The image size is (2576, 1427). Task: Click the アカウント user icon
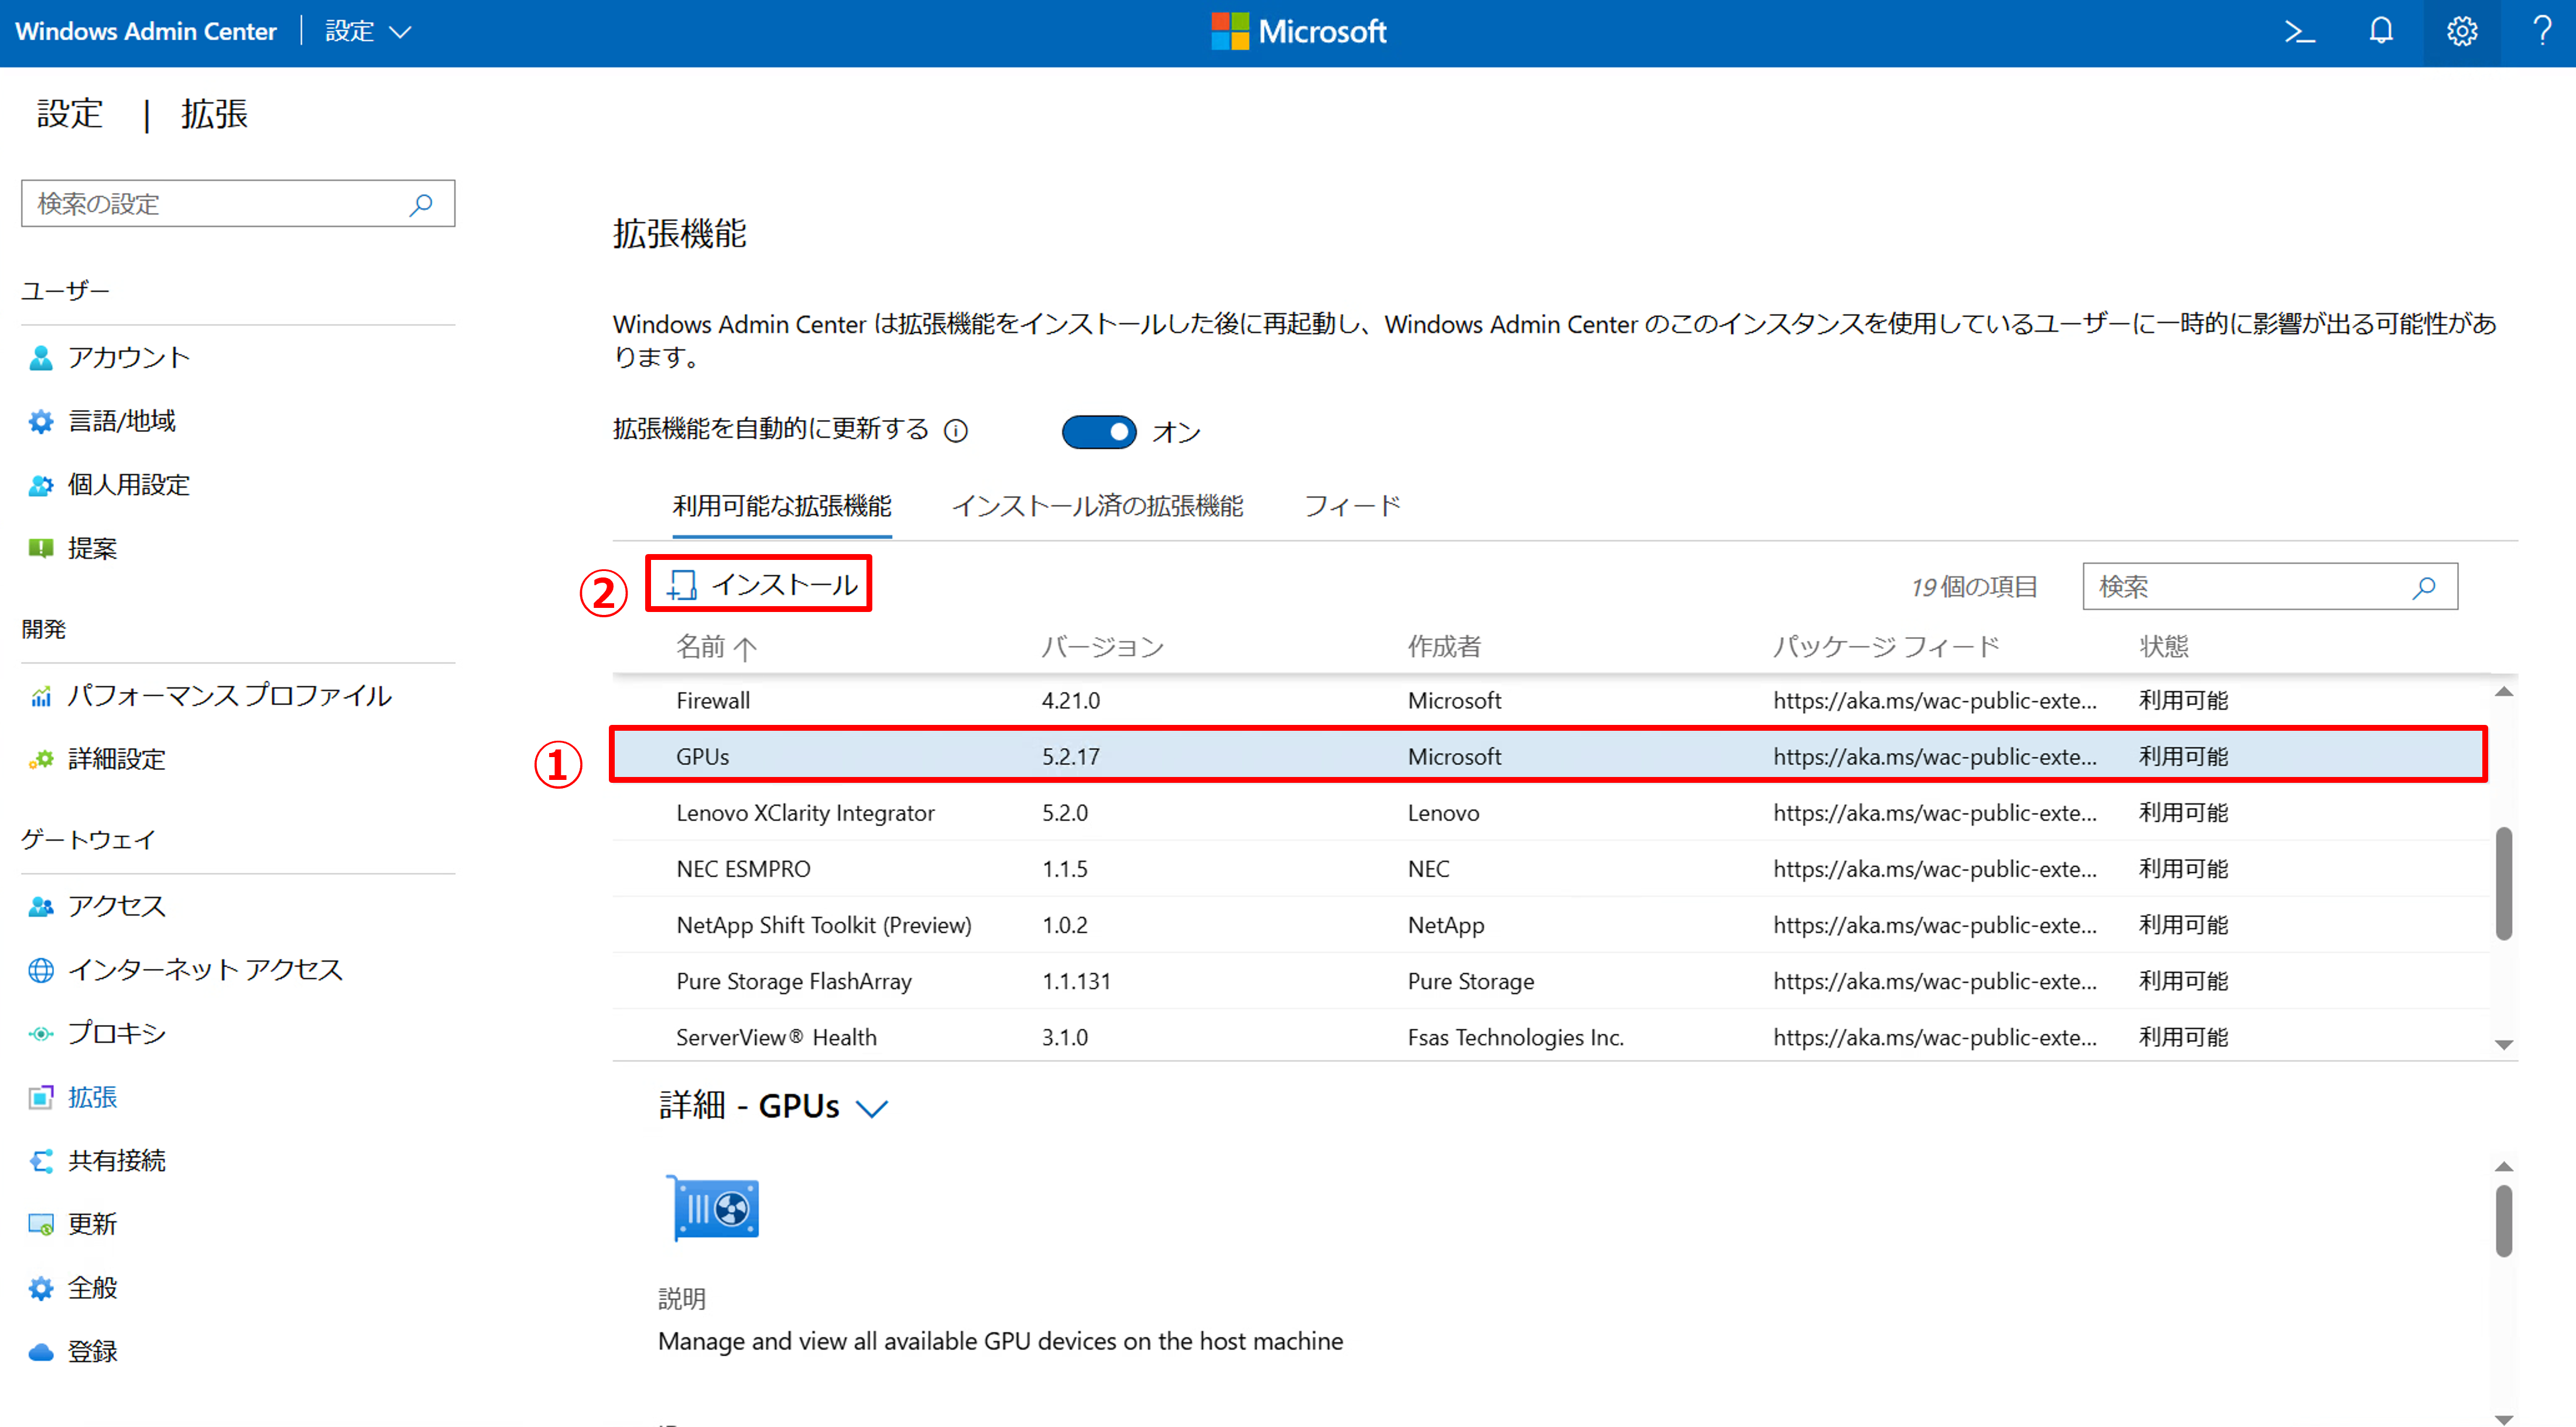[41, 357]
